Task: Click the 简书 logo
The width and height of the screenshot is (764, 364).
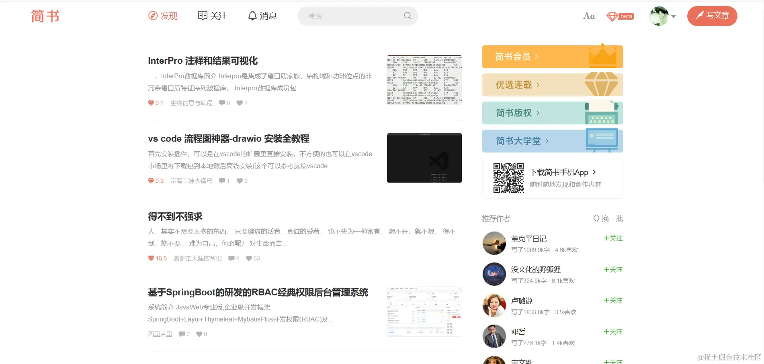Action: point(44,16)
